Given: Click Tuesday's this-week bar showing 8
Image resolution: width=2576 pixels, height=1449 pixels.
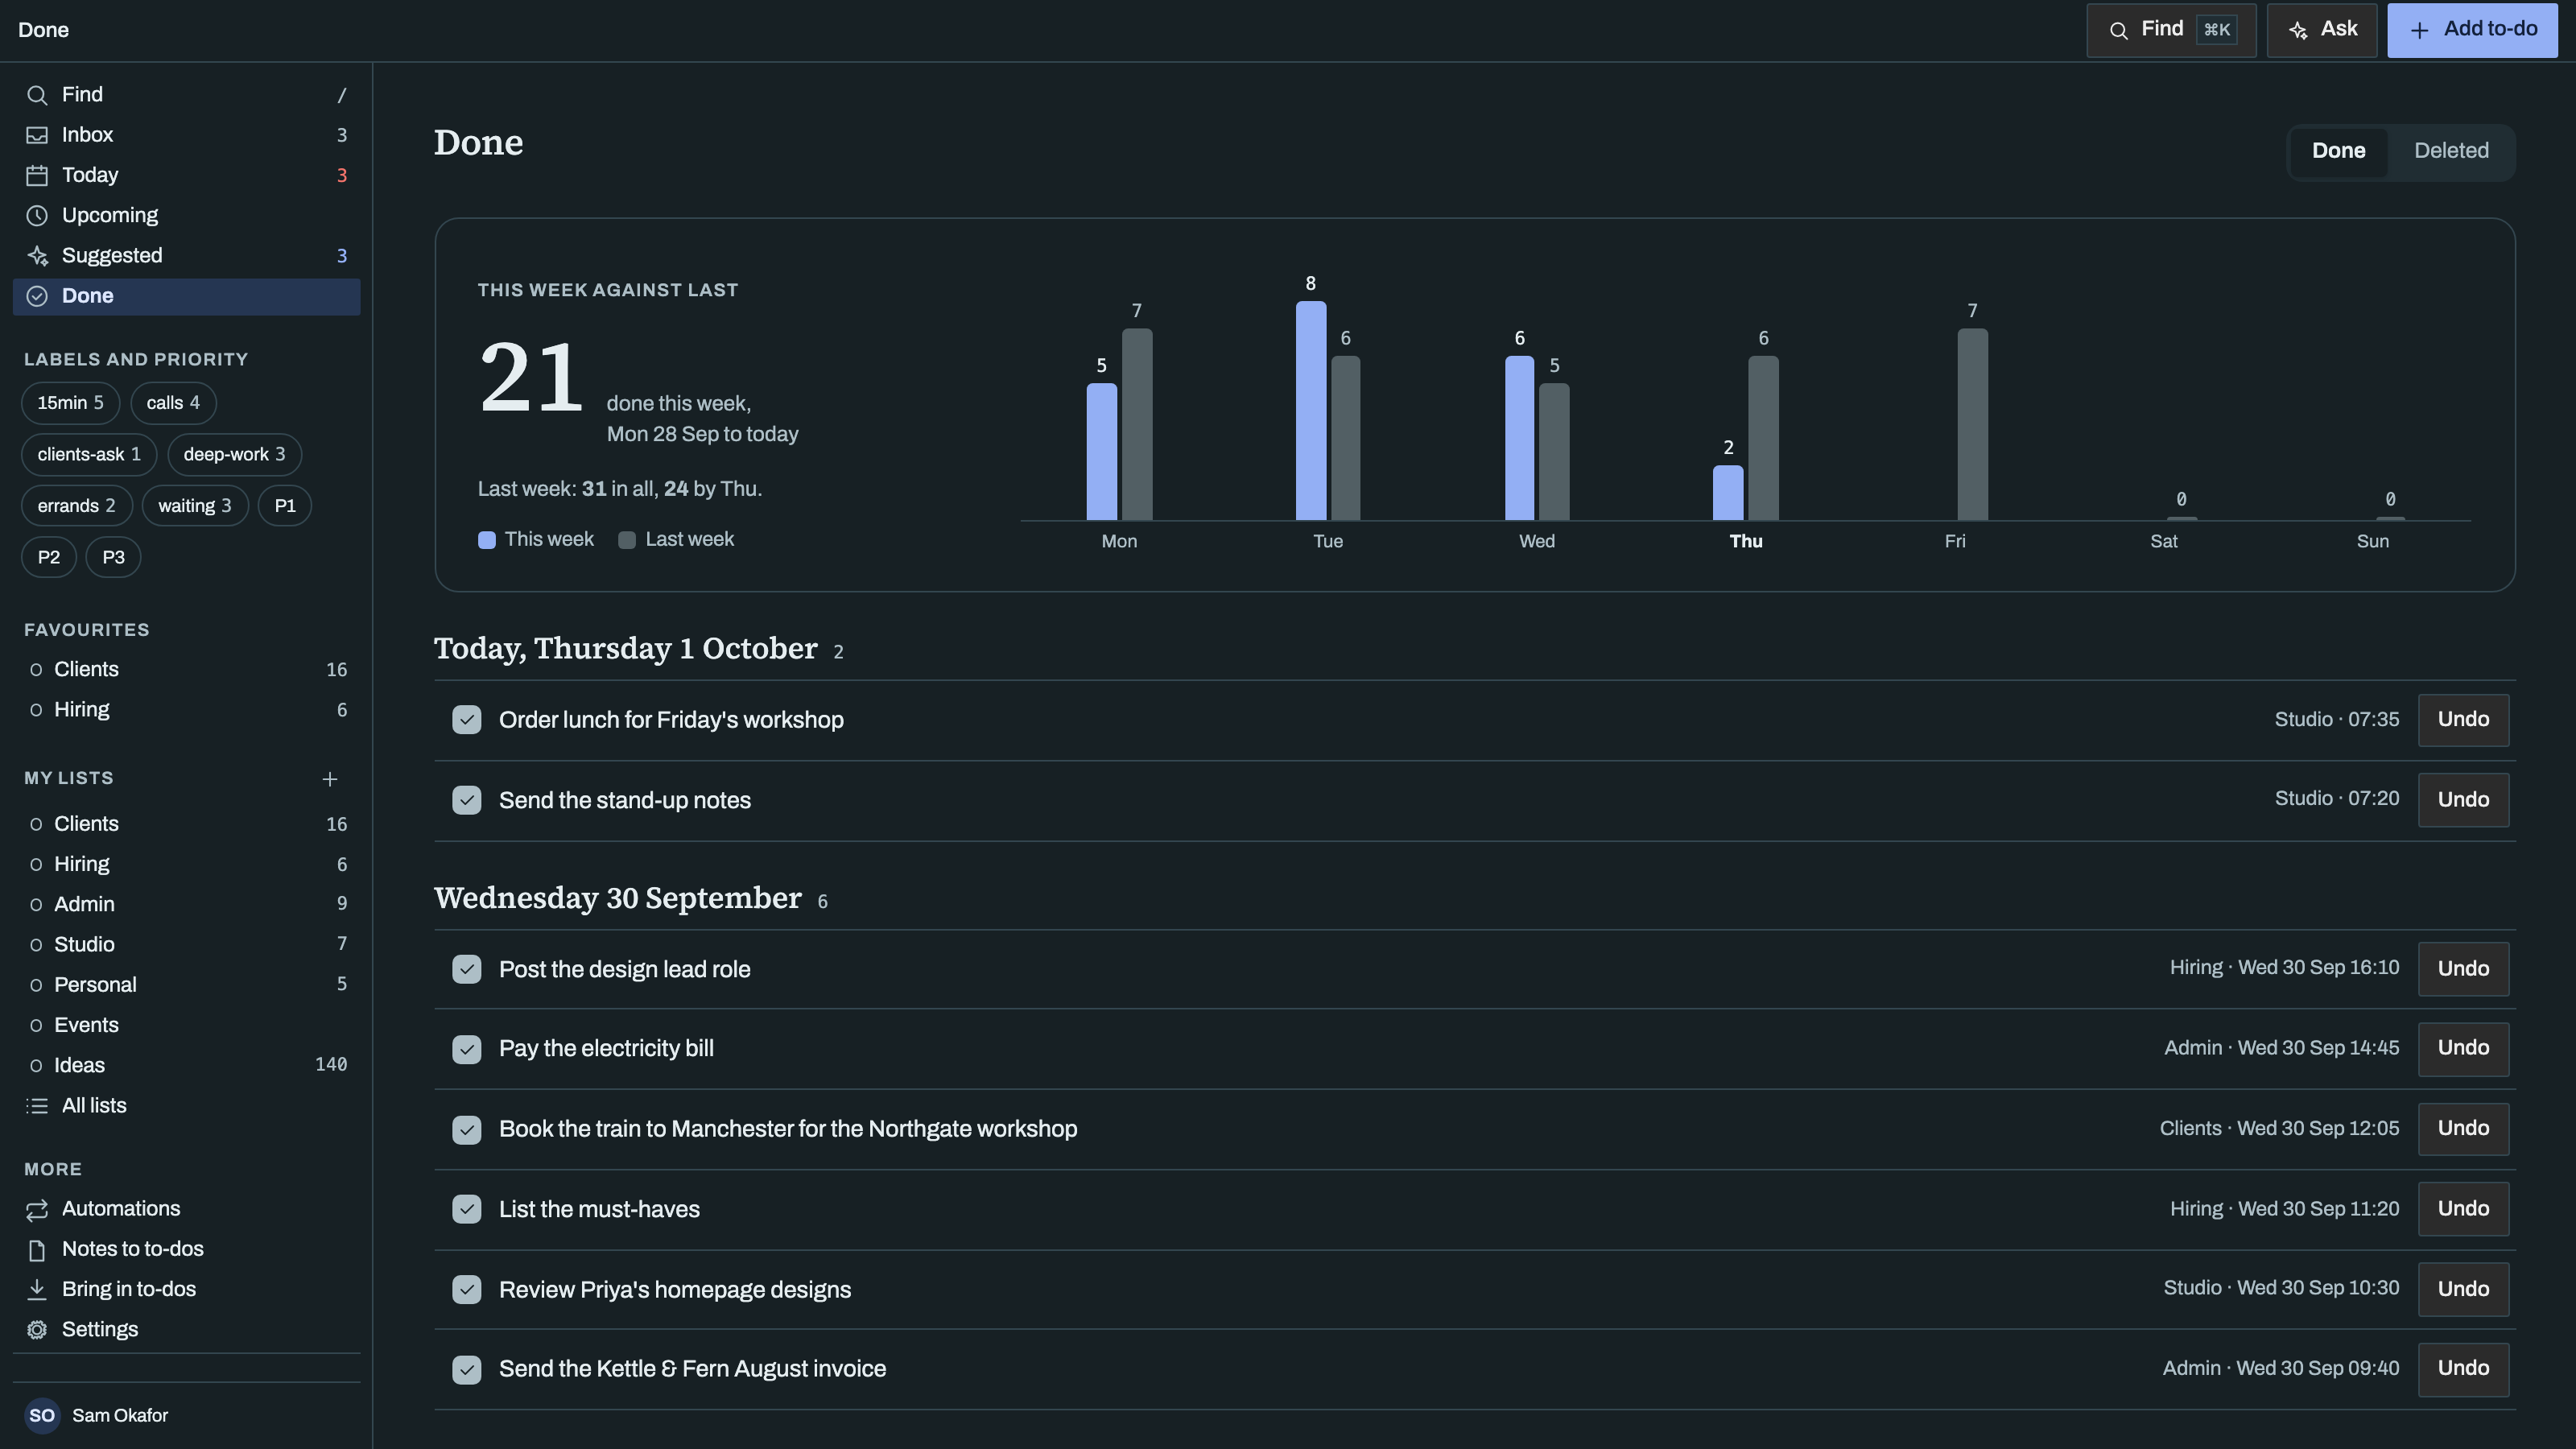Looking at the screenshot, I should pyautogui.click(x=1311, y=411).
